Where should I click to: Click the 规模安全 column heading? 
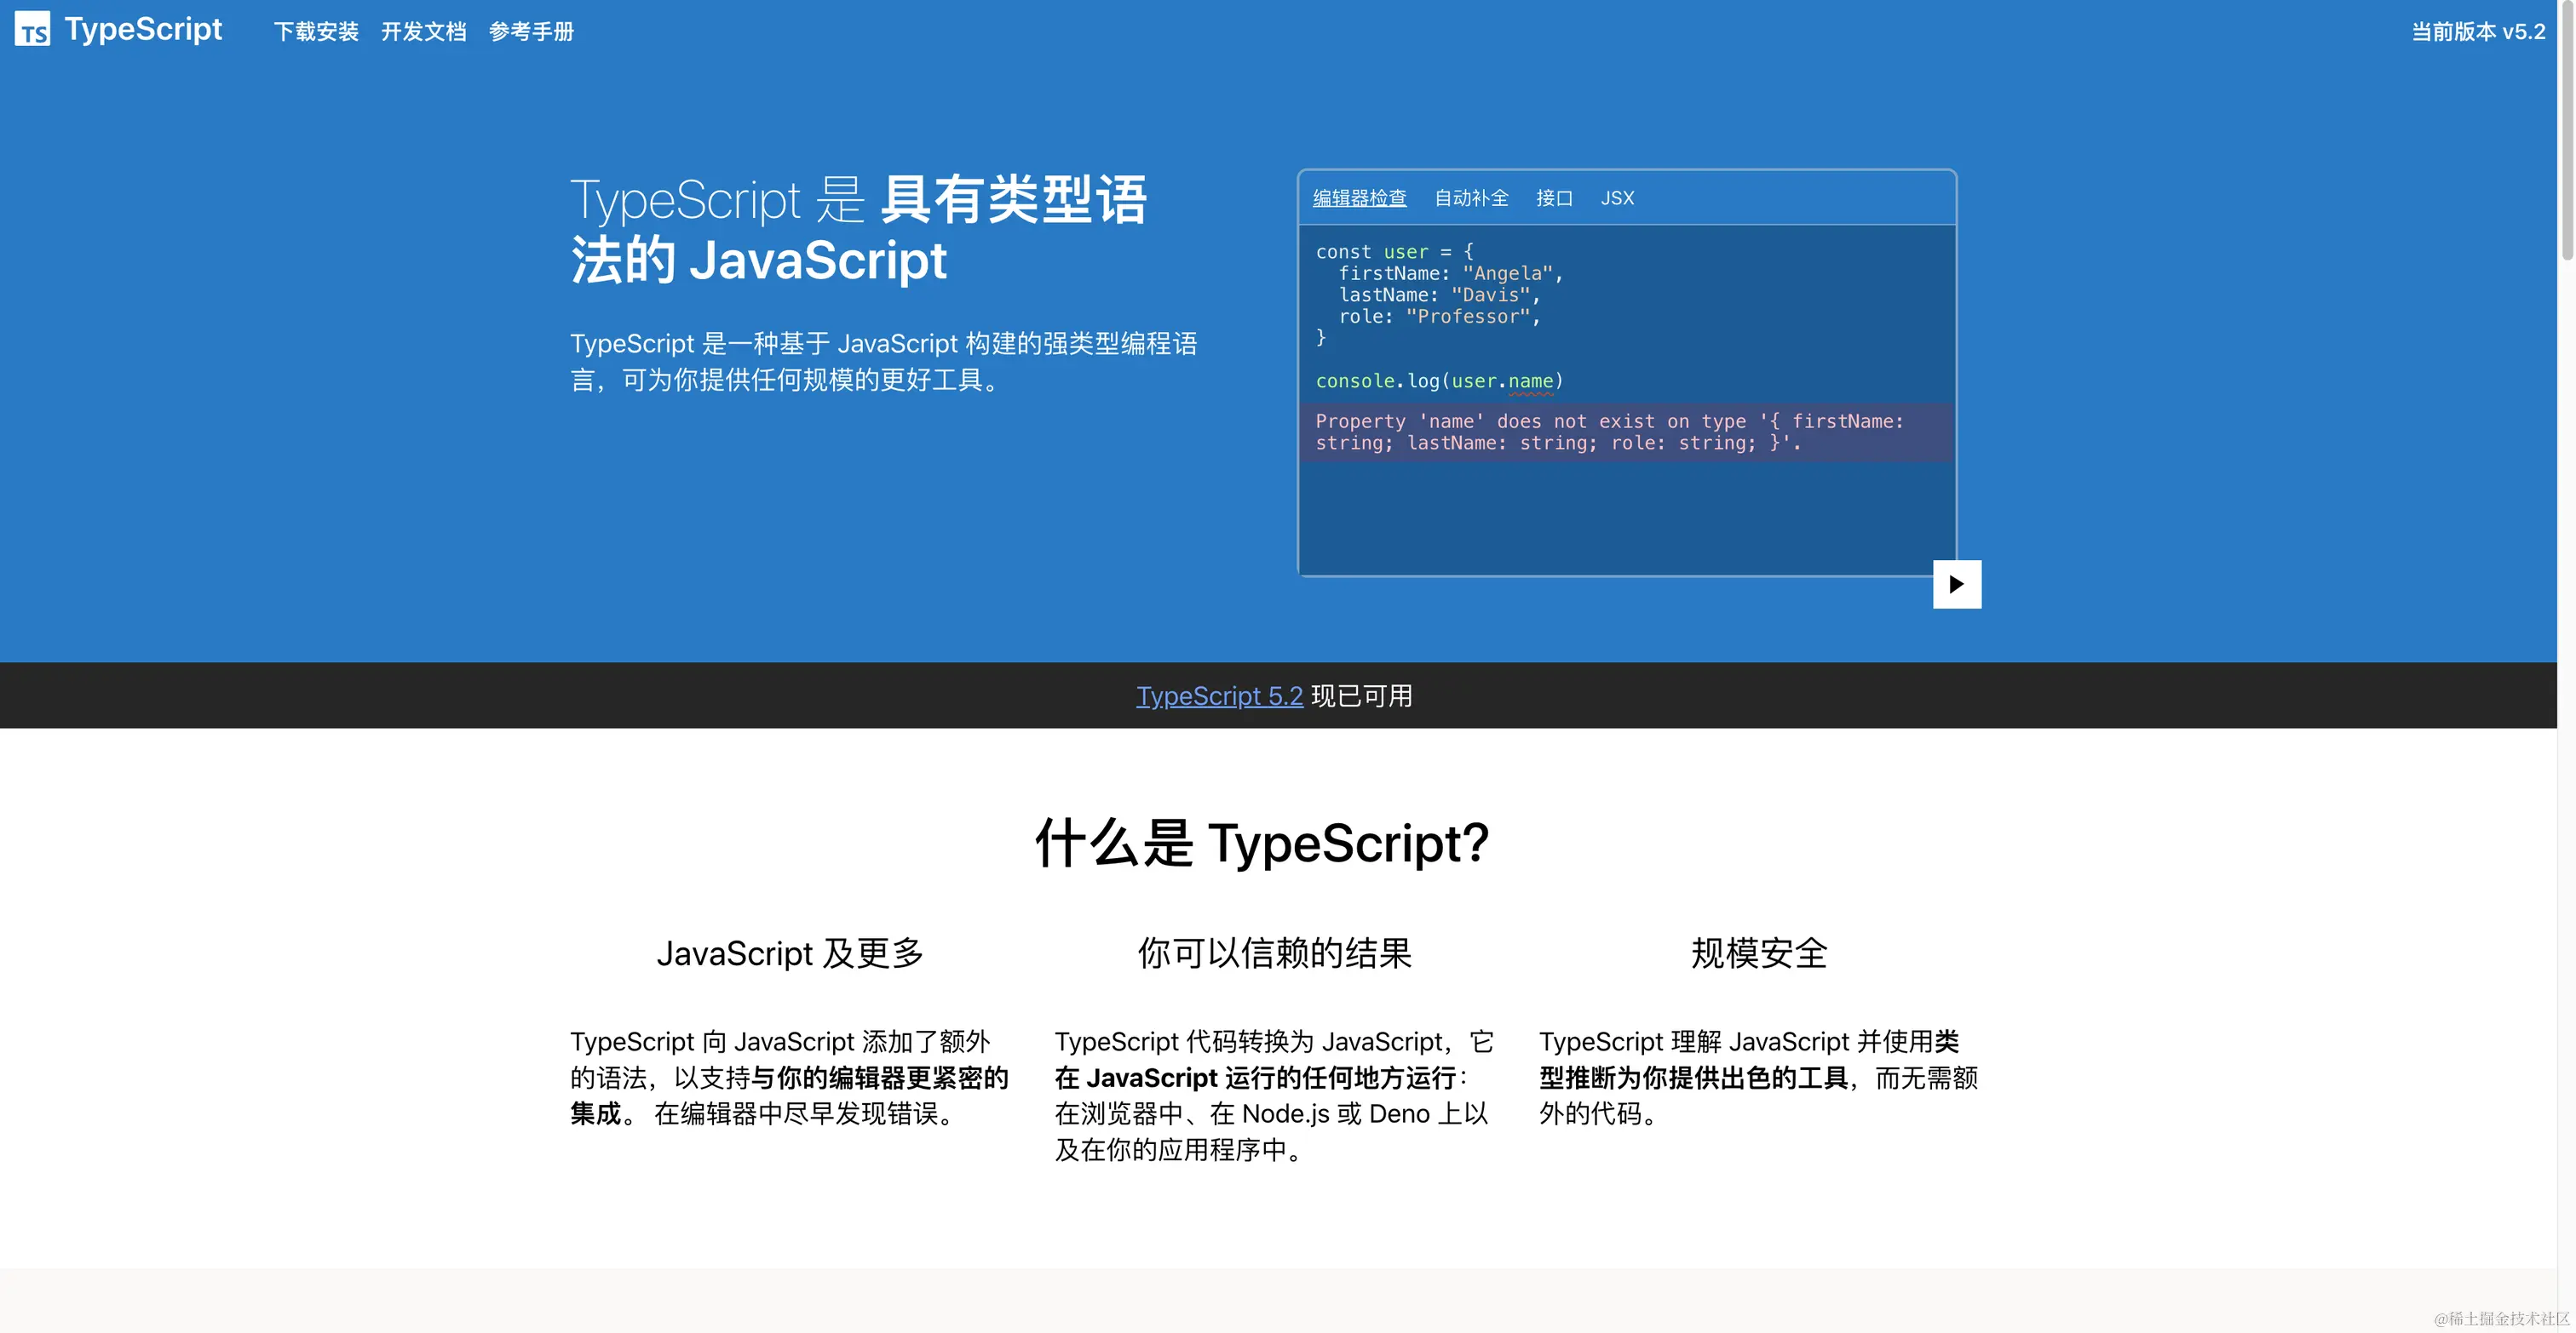click(1758, 953)
